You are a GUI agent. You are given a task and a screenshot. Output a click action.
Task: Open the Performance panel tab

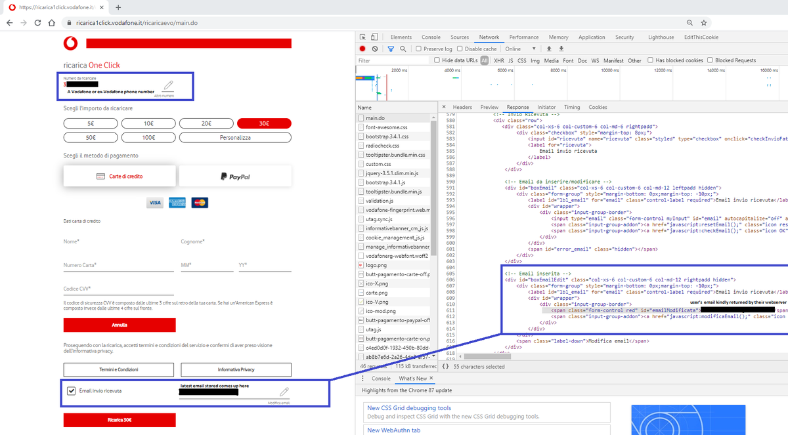pyautogui.click(x=524, y=37)
